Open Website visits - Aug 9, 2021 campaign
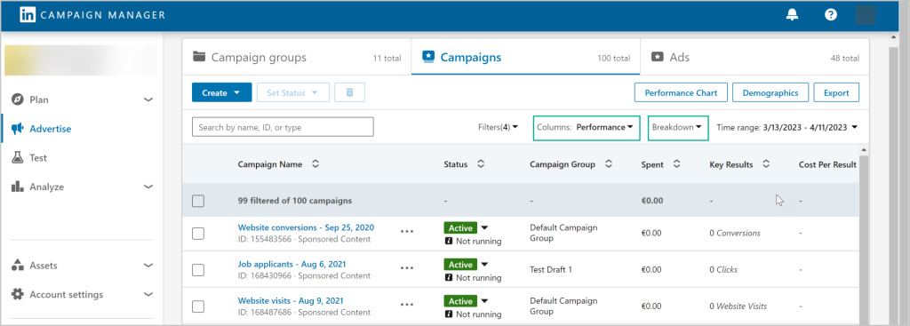The height and width of the screenshot is (326, 910). (x=291, y=300)
